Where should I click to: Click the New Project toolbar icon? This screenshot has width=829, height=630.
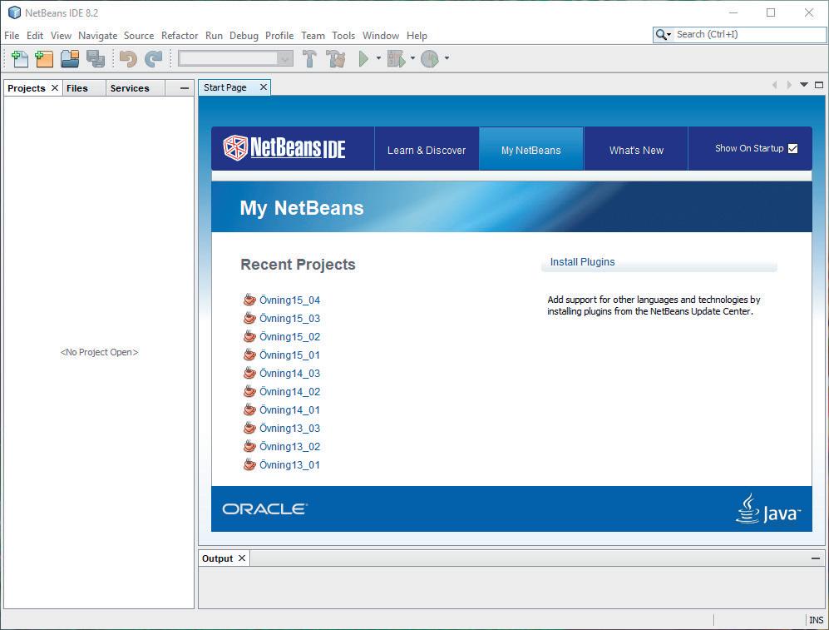44,59
